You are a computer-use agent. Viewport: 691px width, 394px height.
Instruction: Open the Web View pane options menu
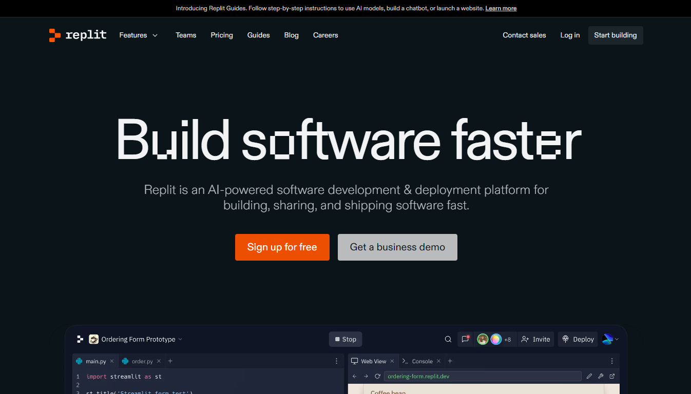tap(611, 361)
